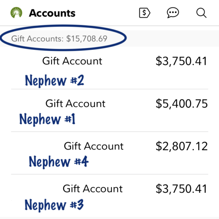Select the Nephew #1 handwritten label

coord(47,119)
